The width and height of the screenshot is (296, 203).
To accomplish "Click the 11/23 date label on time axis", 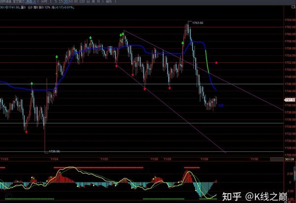I will (x=4, y=159).
